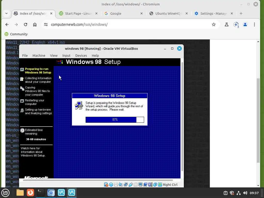
Task: Open the Chromium home page button
Action: [35, 24]
